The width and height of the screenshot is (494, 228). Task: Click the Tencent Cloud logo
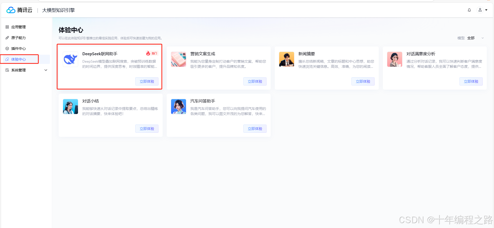[x=19, y=10]
